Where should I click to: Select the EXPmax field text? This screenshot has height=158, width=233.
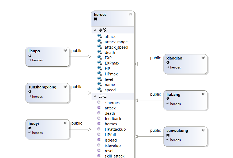coord(112,63)
